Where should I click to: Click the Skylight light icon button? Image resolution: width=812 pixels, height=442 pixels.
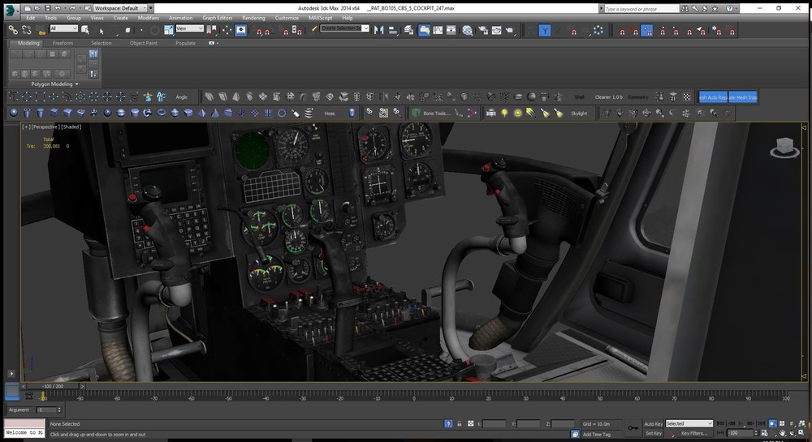coord(578,114)
